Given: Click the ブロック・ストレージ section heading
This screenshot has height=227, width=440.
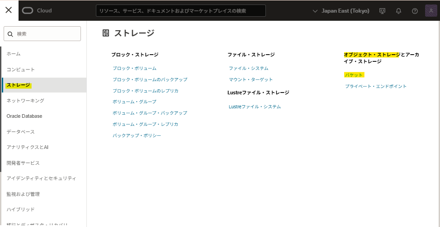Looking at the screenshot, I should pyautogui.click(x=135, y=55).
